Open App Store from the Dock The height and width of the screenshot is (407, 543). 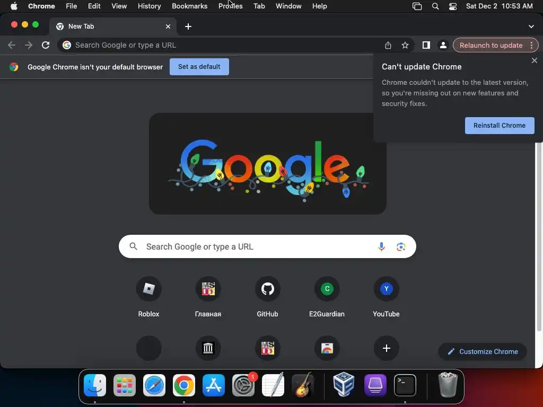[x=213, y=385]
